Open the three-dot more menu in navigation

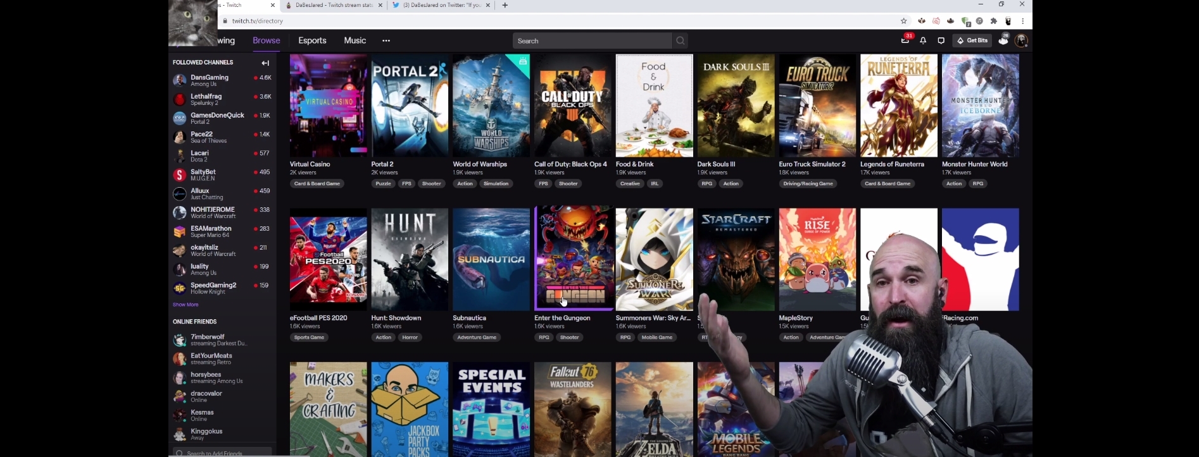pos(386,40)
